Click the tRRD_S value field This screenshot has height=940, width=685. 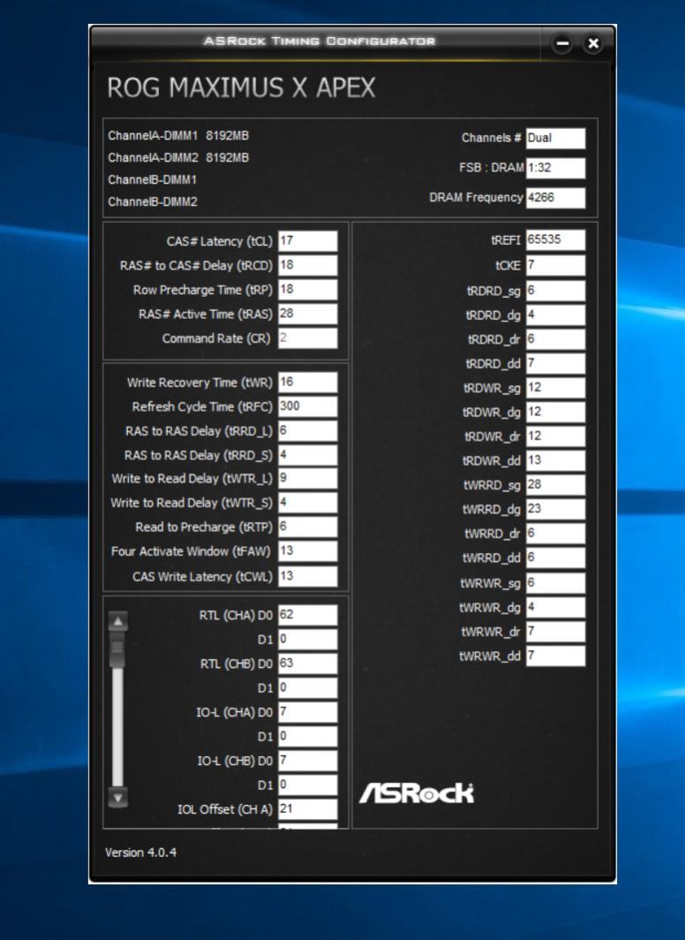click(308, 455)
